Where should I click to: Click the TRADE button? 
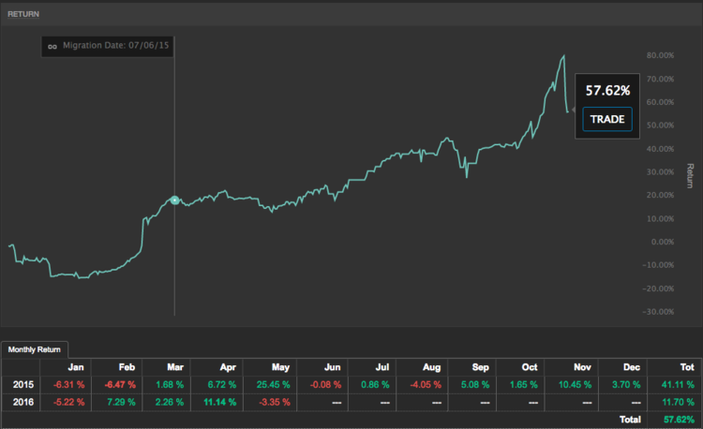(606, 119)
